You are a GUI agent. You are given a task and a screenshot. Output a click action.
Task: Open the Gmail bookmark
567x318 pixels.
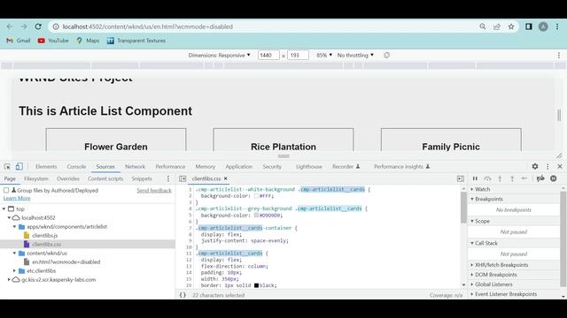point(19,41)
